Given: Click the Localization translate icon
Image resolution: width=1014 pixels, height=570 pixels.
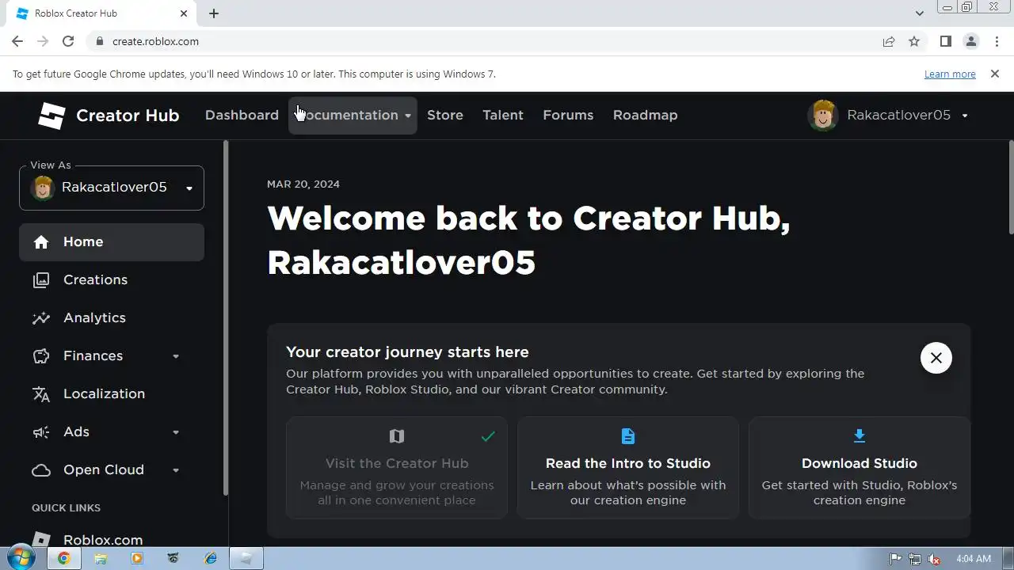Looking at the screenshot, I should [x=41, y=394].
